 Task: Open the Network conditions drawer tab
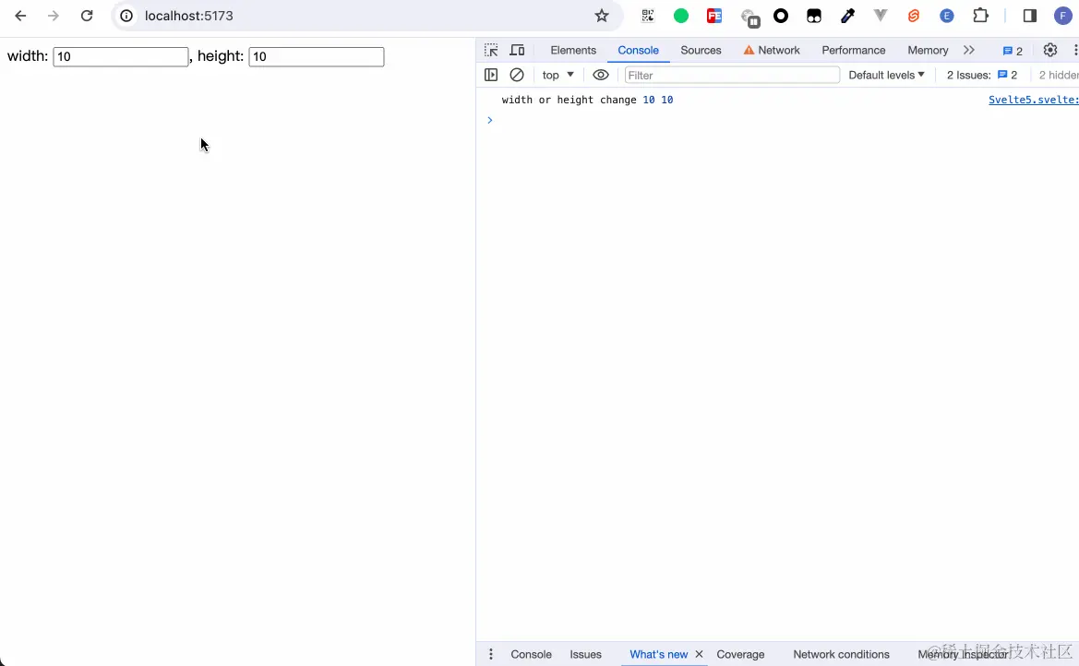pos(841,654)
